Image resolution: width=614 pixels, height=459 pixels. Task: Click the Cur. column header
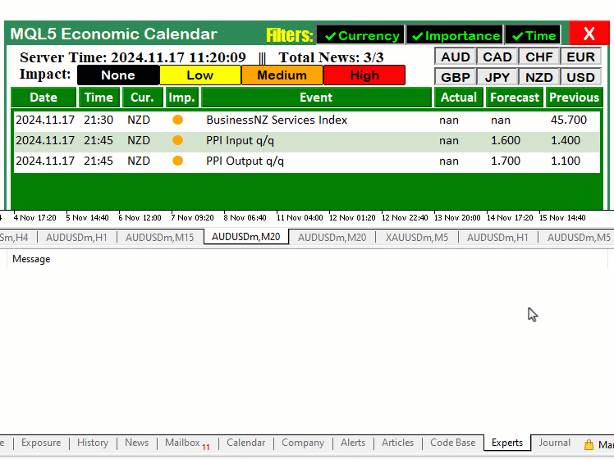point(142,98)
